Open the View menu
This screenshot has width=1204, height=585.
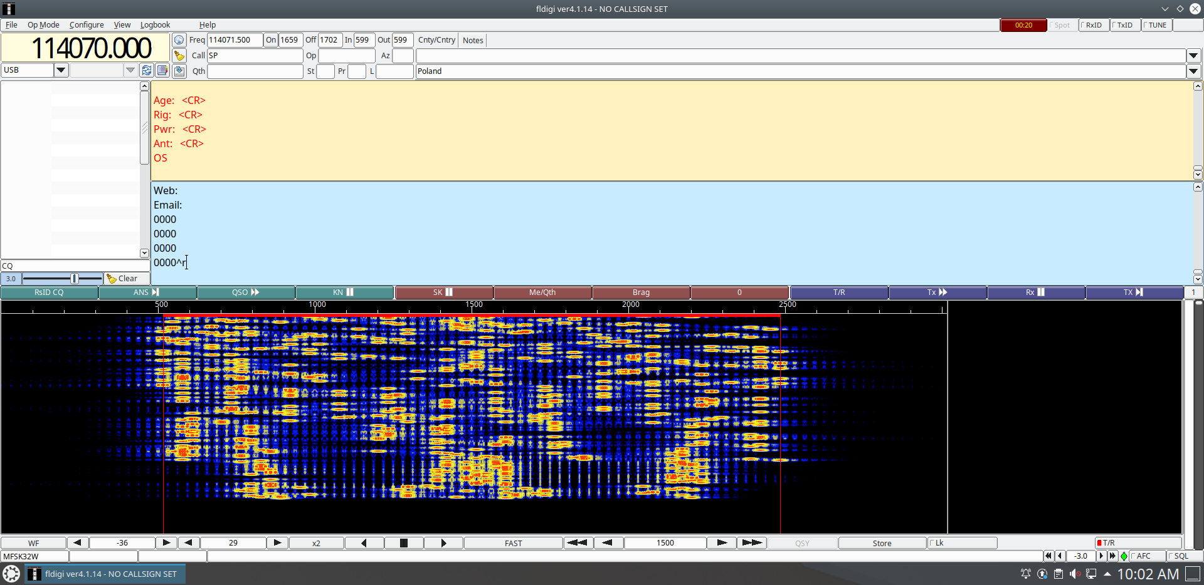pos(122,25)
